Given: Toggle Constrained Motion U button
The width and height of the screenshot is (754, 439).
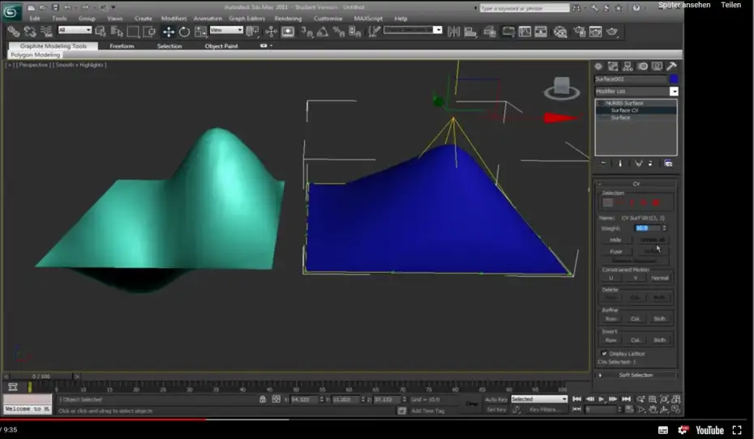Looking at the screenshot, I should coord(610,278).
